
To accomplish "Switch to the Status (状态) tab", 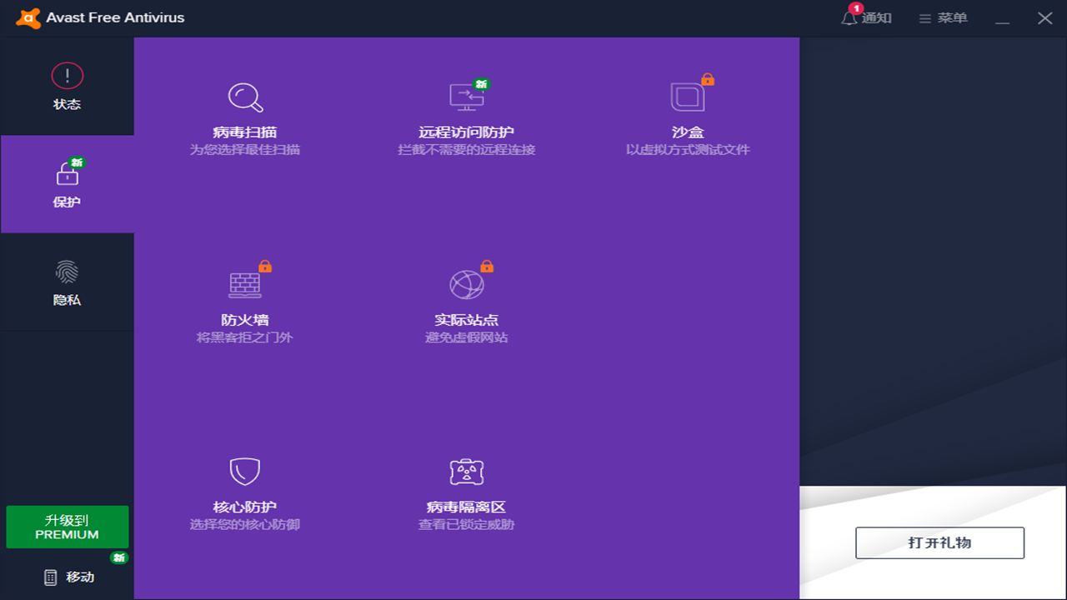I will coord(67,85).
